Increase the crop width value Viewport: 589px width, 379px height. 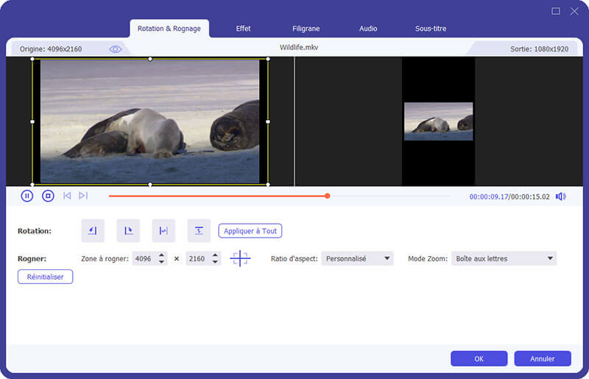coord(162,255)
